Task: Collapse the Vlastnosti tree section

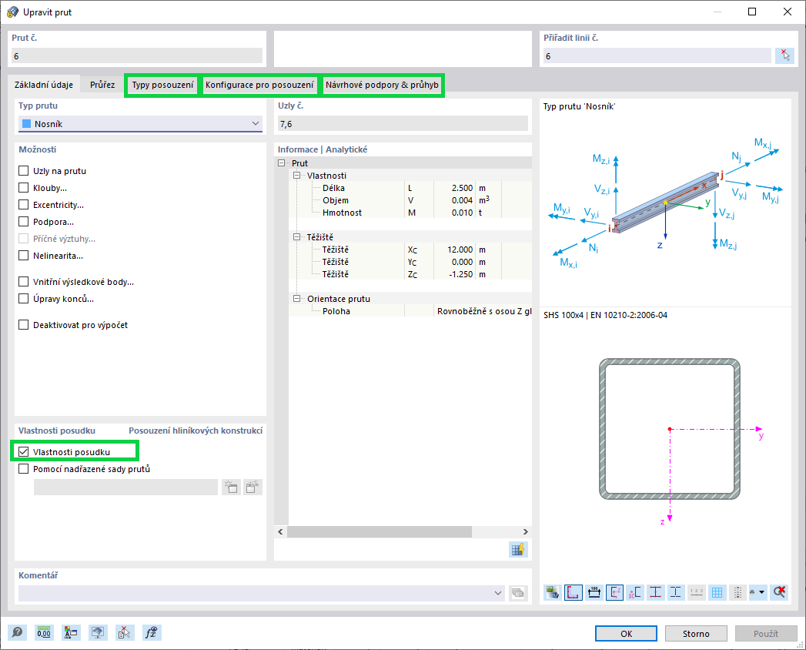Action: 296,176
